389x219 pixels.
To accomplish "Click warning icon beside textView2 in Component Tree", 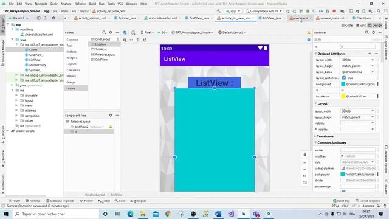I will (111, 127).
